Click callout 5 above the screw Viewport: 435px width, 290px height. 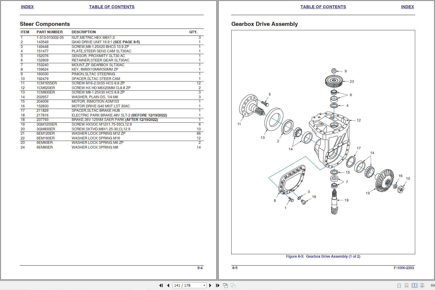click(269, 94)
